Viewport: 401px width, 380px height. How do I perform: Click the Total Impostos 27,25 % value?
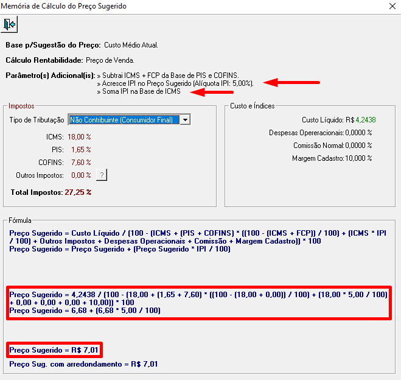(78, 192)
